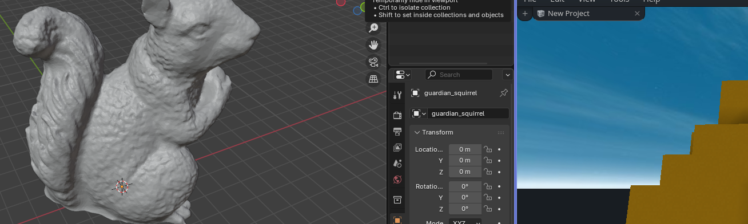
Task: Lock the Rotation Y axis
Action: 488,198
